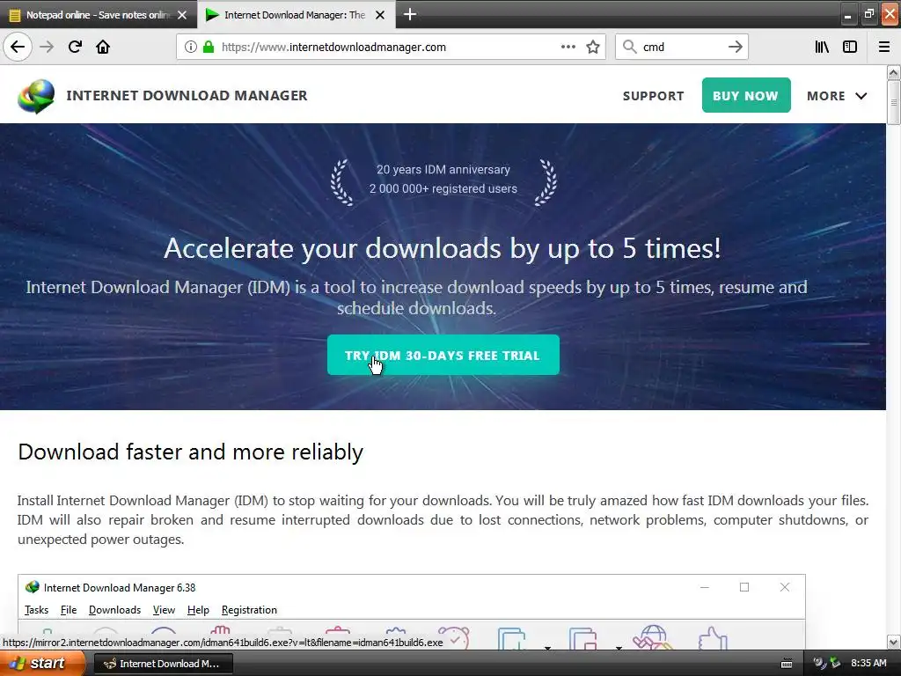Open the SUPPORT page link
Viewport: 901px width, 676px height.
click(654, 96)
